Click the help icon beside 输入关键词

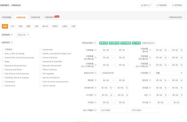pos(96,110)
